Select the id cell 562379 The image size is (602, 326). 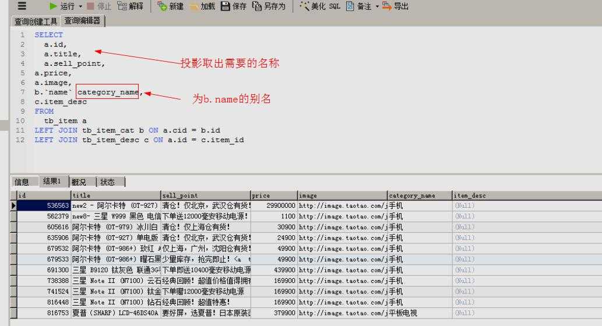[x=44, y=217]
